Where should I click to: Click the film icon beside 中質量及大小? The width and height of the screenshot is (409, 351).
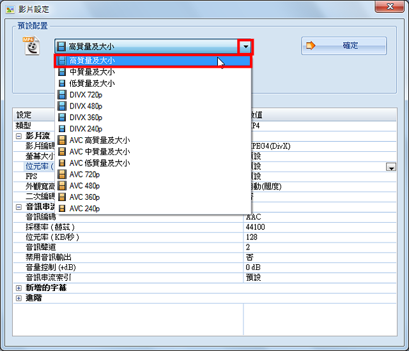click(x=62, y=72)
